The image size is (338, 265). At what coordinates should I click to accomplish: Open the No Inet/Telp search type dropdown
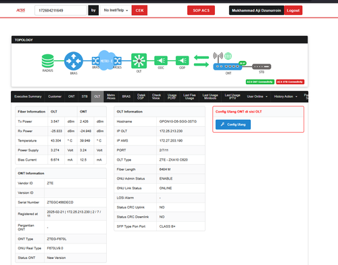point(116,10)
